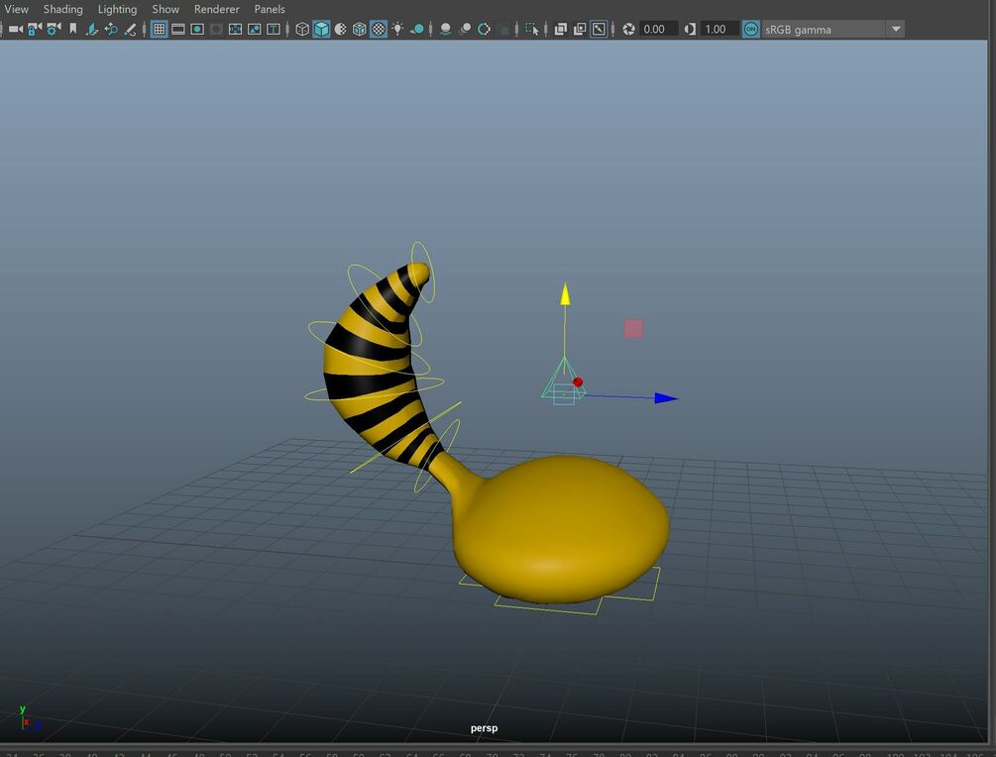
Task: Click Use All Lights bulb icon
Action: (x=397, y=29)
